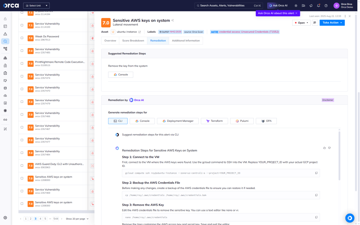The height and width of the screenshot is (225, 360).
Task: Generate remediation steps for Terraform
Action: point(214,121)
